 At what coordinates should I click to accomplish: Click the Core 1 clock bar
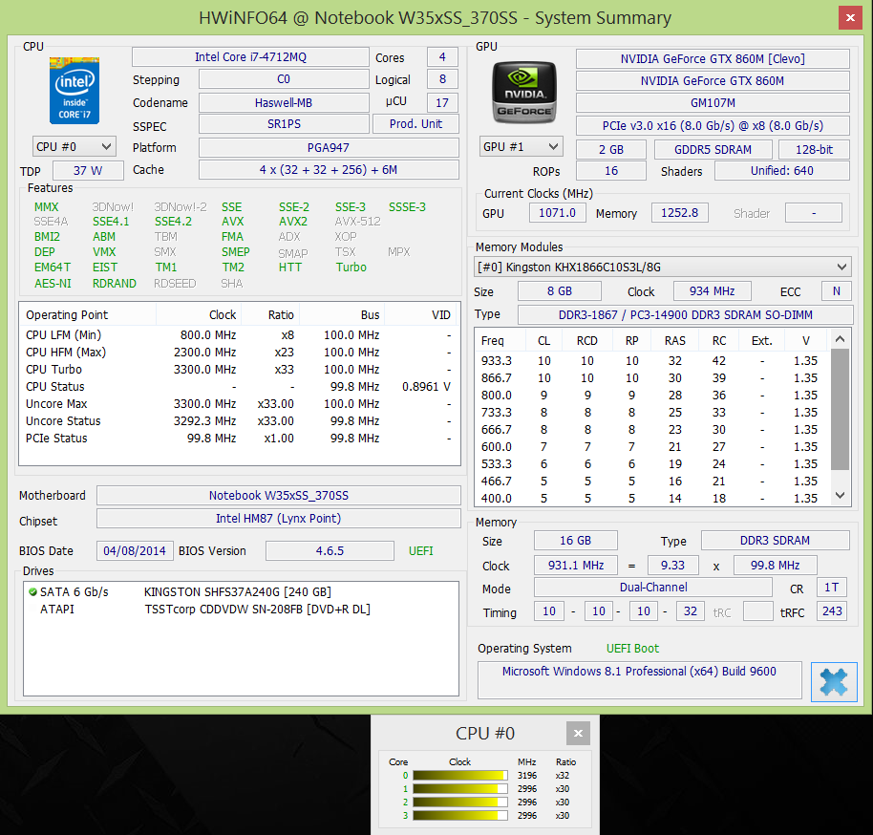click(459, 789)
